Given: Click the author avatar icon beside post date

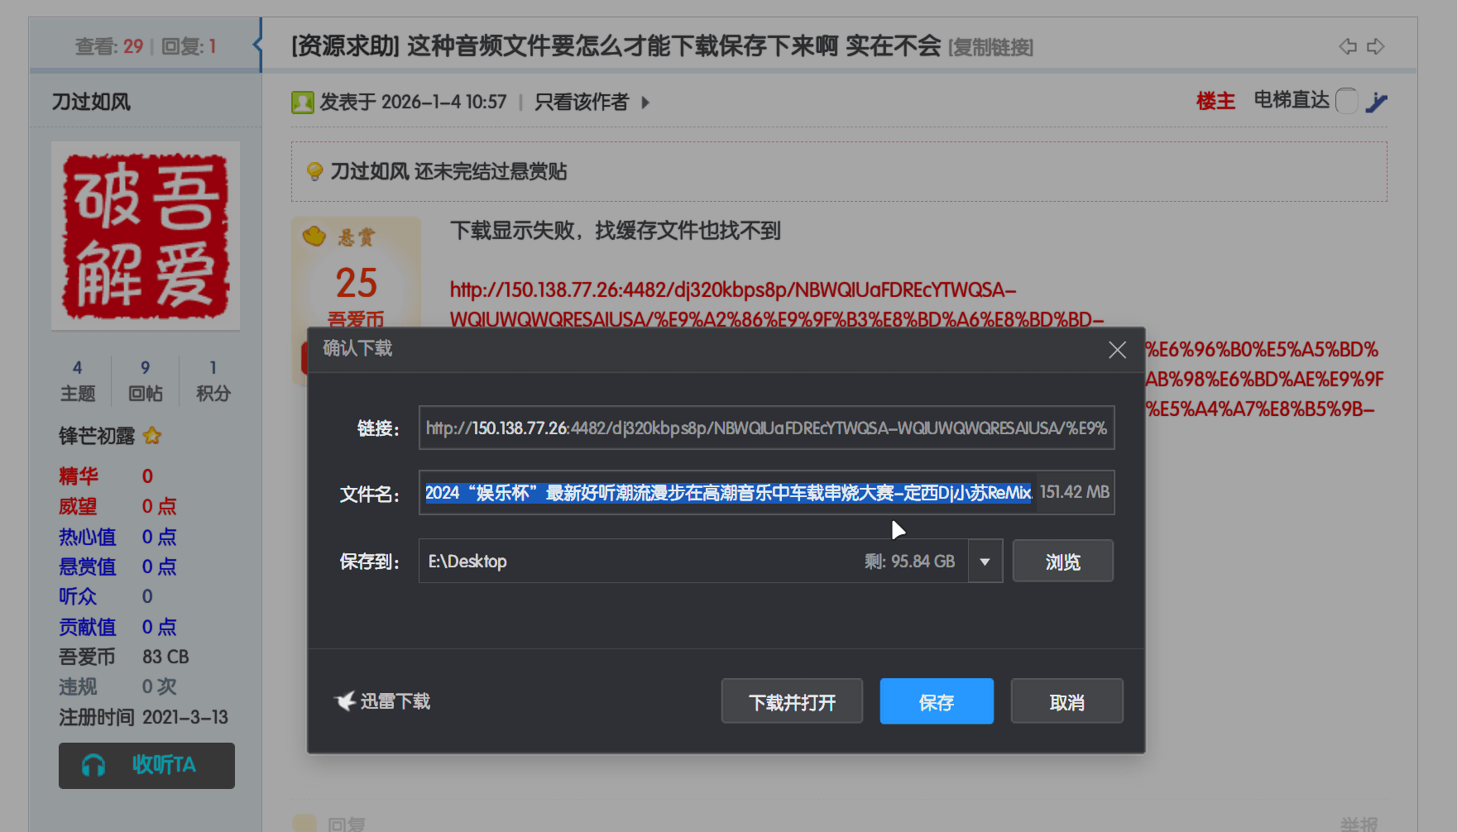Looking at the screenshot, I should coord(303,103).
